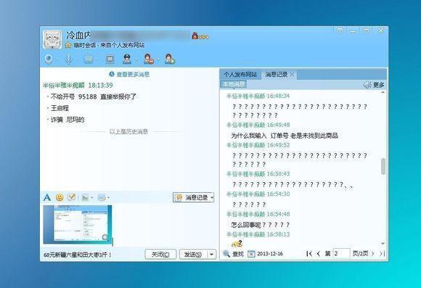
Task: Open the calendar icon beside 2013-12-16
Action: click(251, 254)
